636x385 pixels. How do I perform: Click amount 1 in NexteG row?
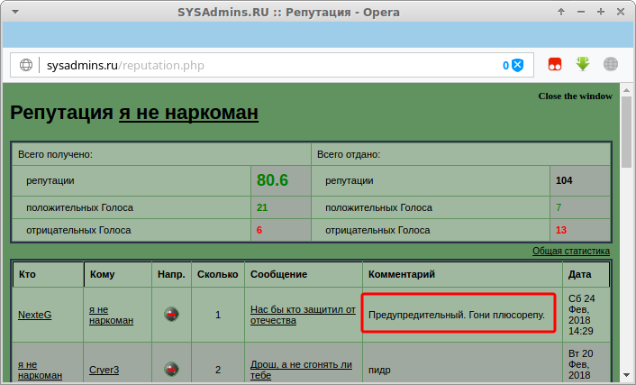pyautogui.click(x=218, y=315)
